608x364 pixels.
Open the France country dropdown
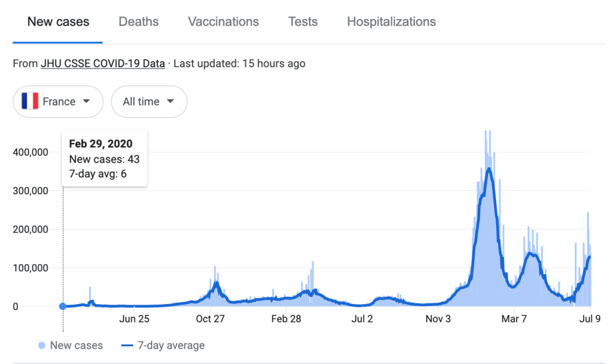(58, 102)
